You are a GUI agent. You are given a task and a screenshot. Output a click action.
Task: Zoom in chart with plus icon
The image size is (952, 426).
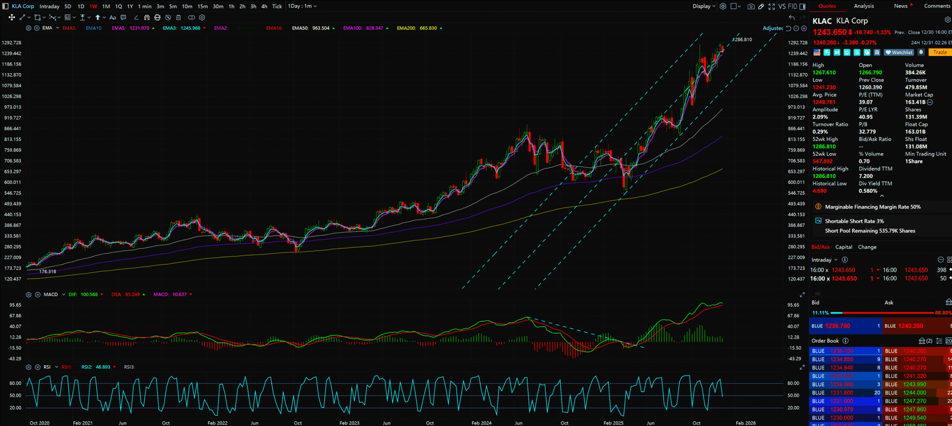coord(804,28)
